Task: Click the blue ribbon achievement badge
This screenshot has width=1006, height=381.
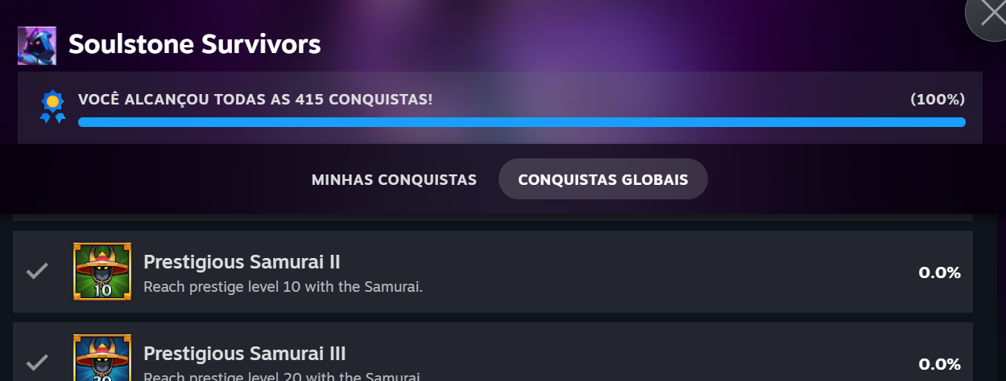Action: [52, 107]
